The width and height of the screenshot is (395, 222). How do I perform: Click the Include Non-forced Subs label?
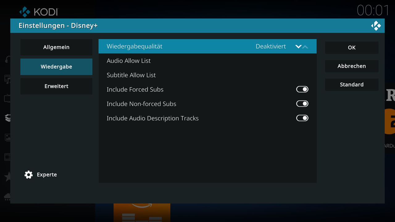(x=141, y=104)
